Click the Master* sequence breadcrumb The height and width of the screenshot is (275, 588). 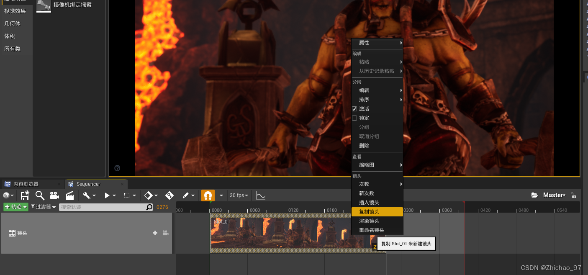tap(554, 195)
